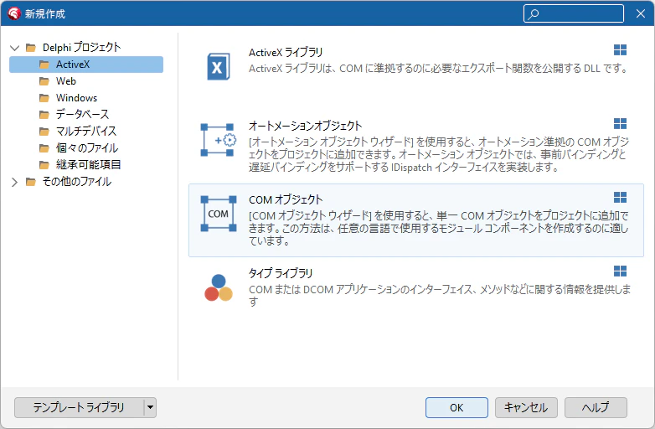Image resolution: width=655 pixels, height=429 pixels.
Task: Click the タイプ ライブラリ title text
Action: [x=281, y=274]
